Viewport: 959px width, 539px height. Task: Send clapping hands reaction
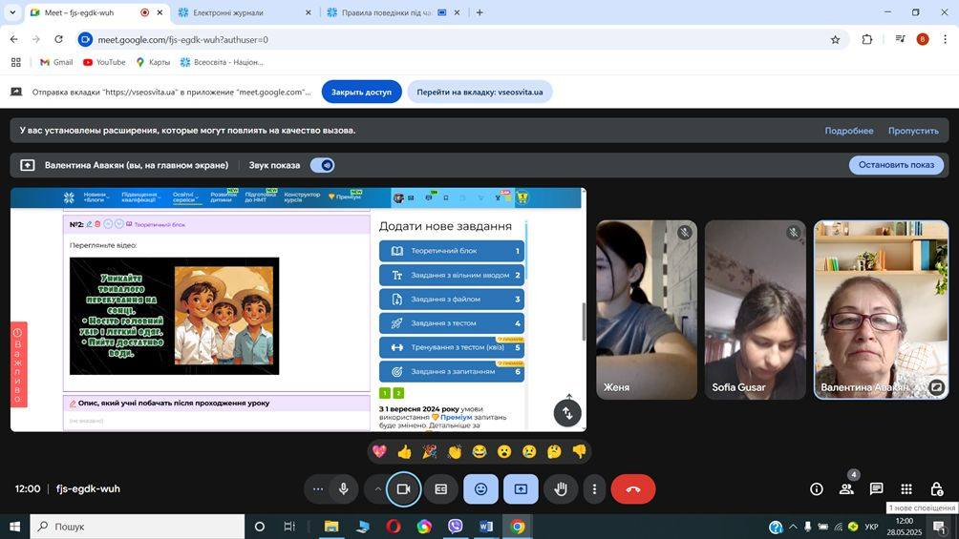pyautogui.click(x=455, y=451)
